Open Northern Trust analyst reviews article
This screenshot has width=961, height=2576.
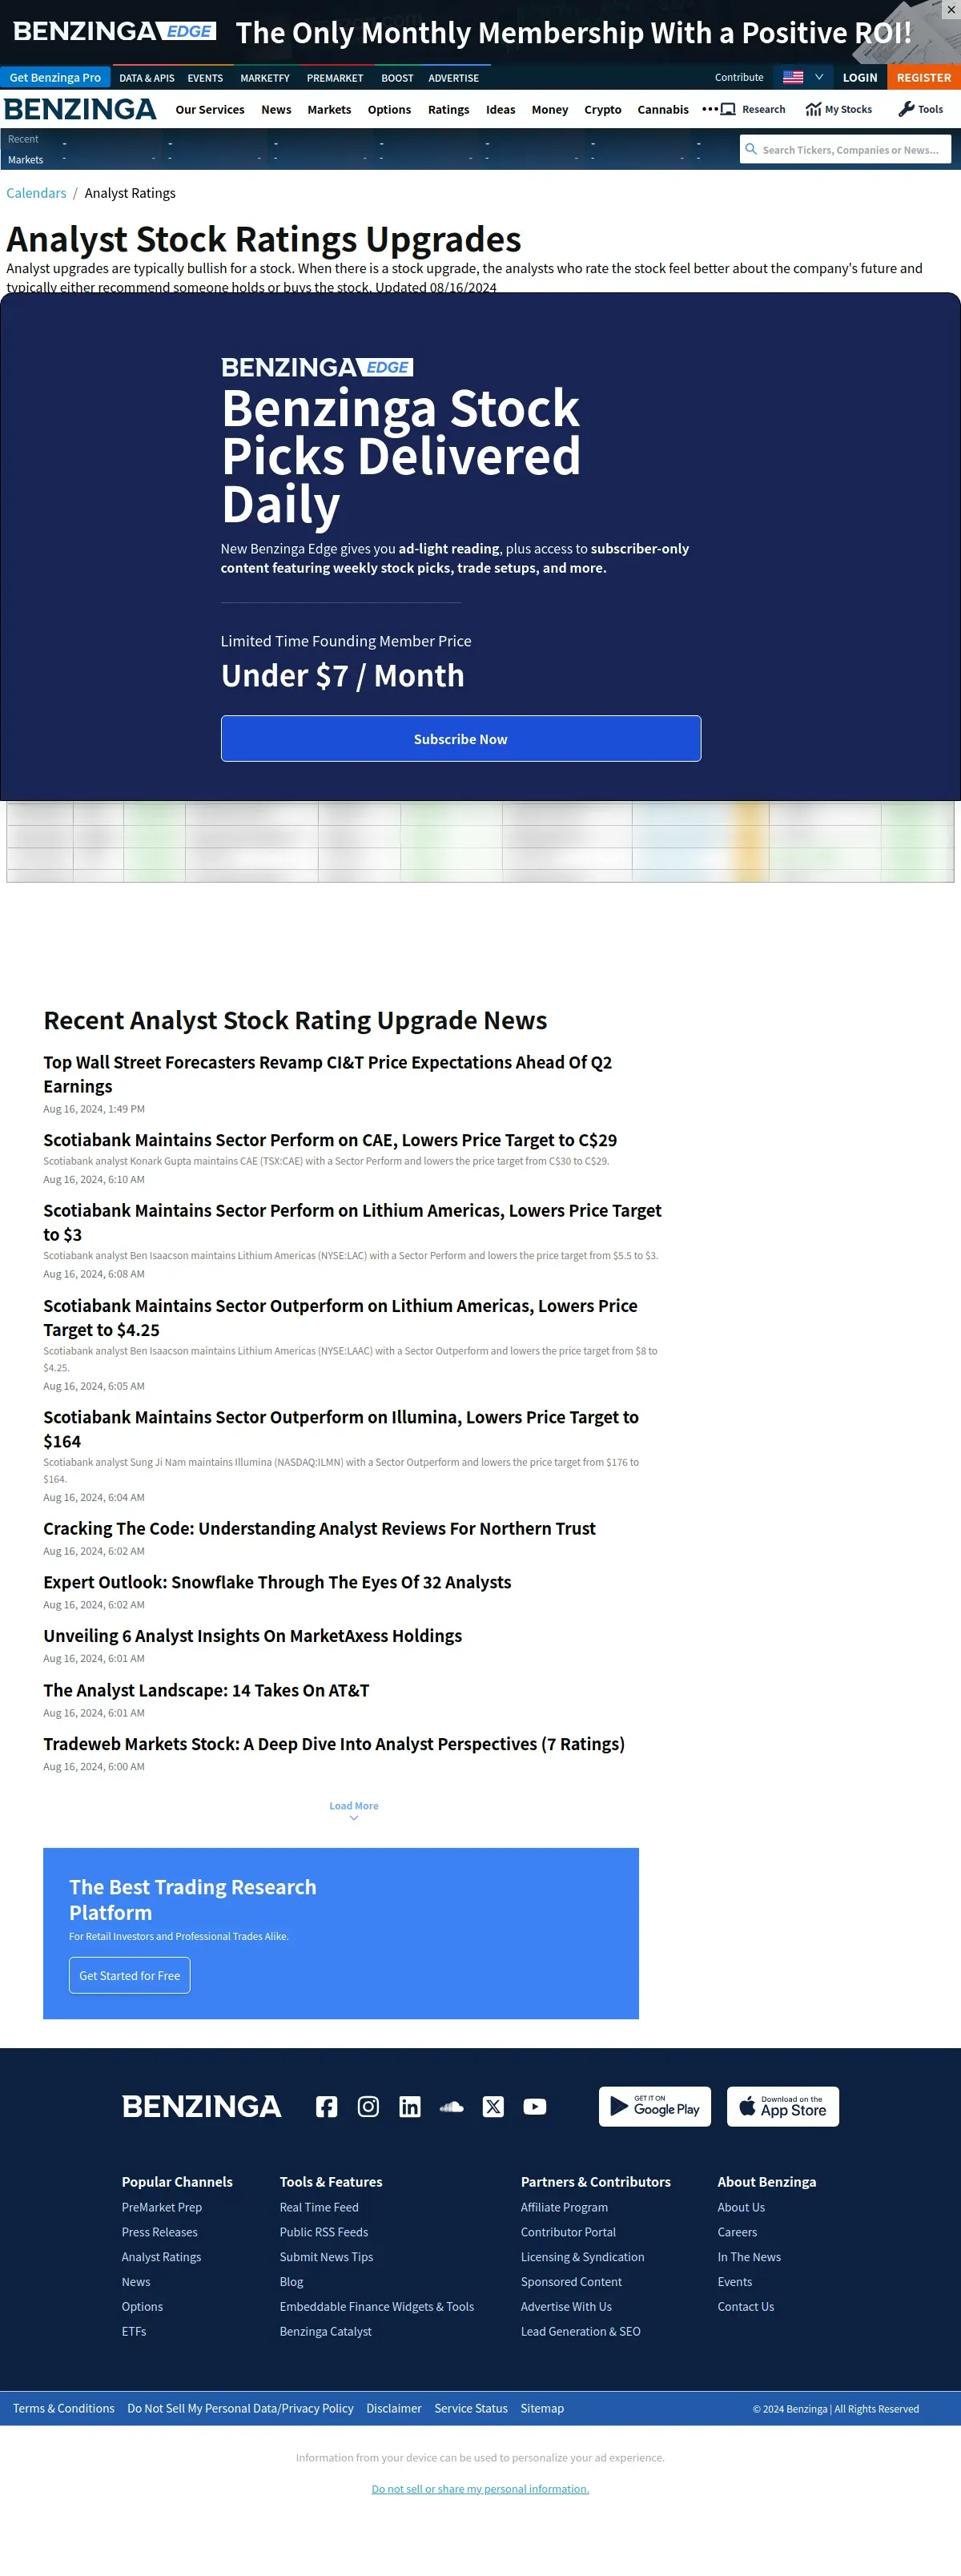click(x=319, y=1528)
